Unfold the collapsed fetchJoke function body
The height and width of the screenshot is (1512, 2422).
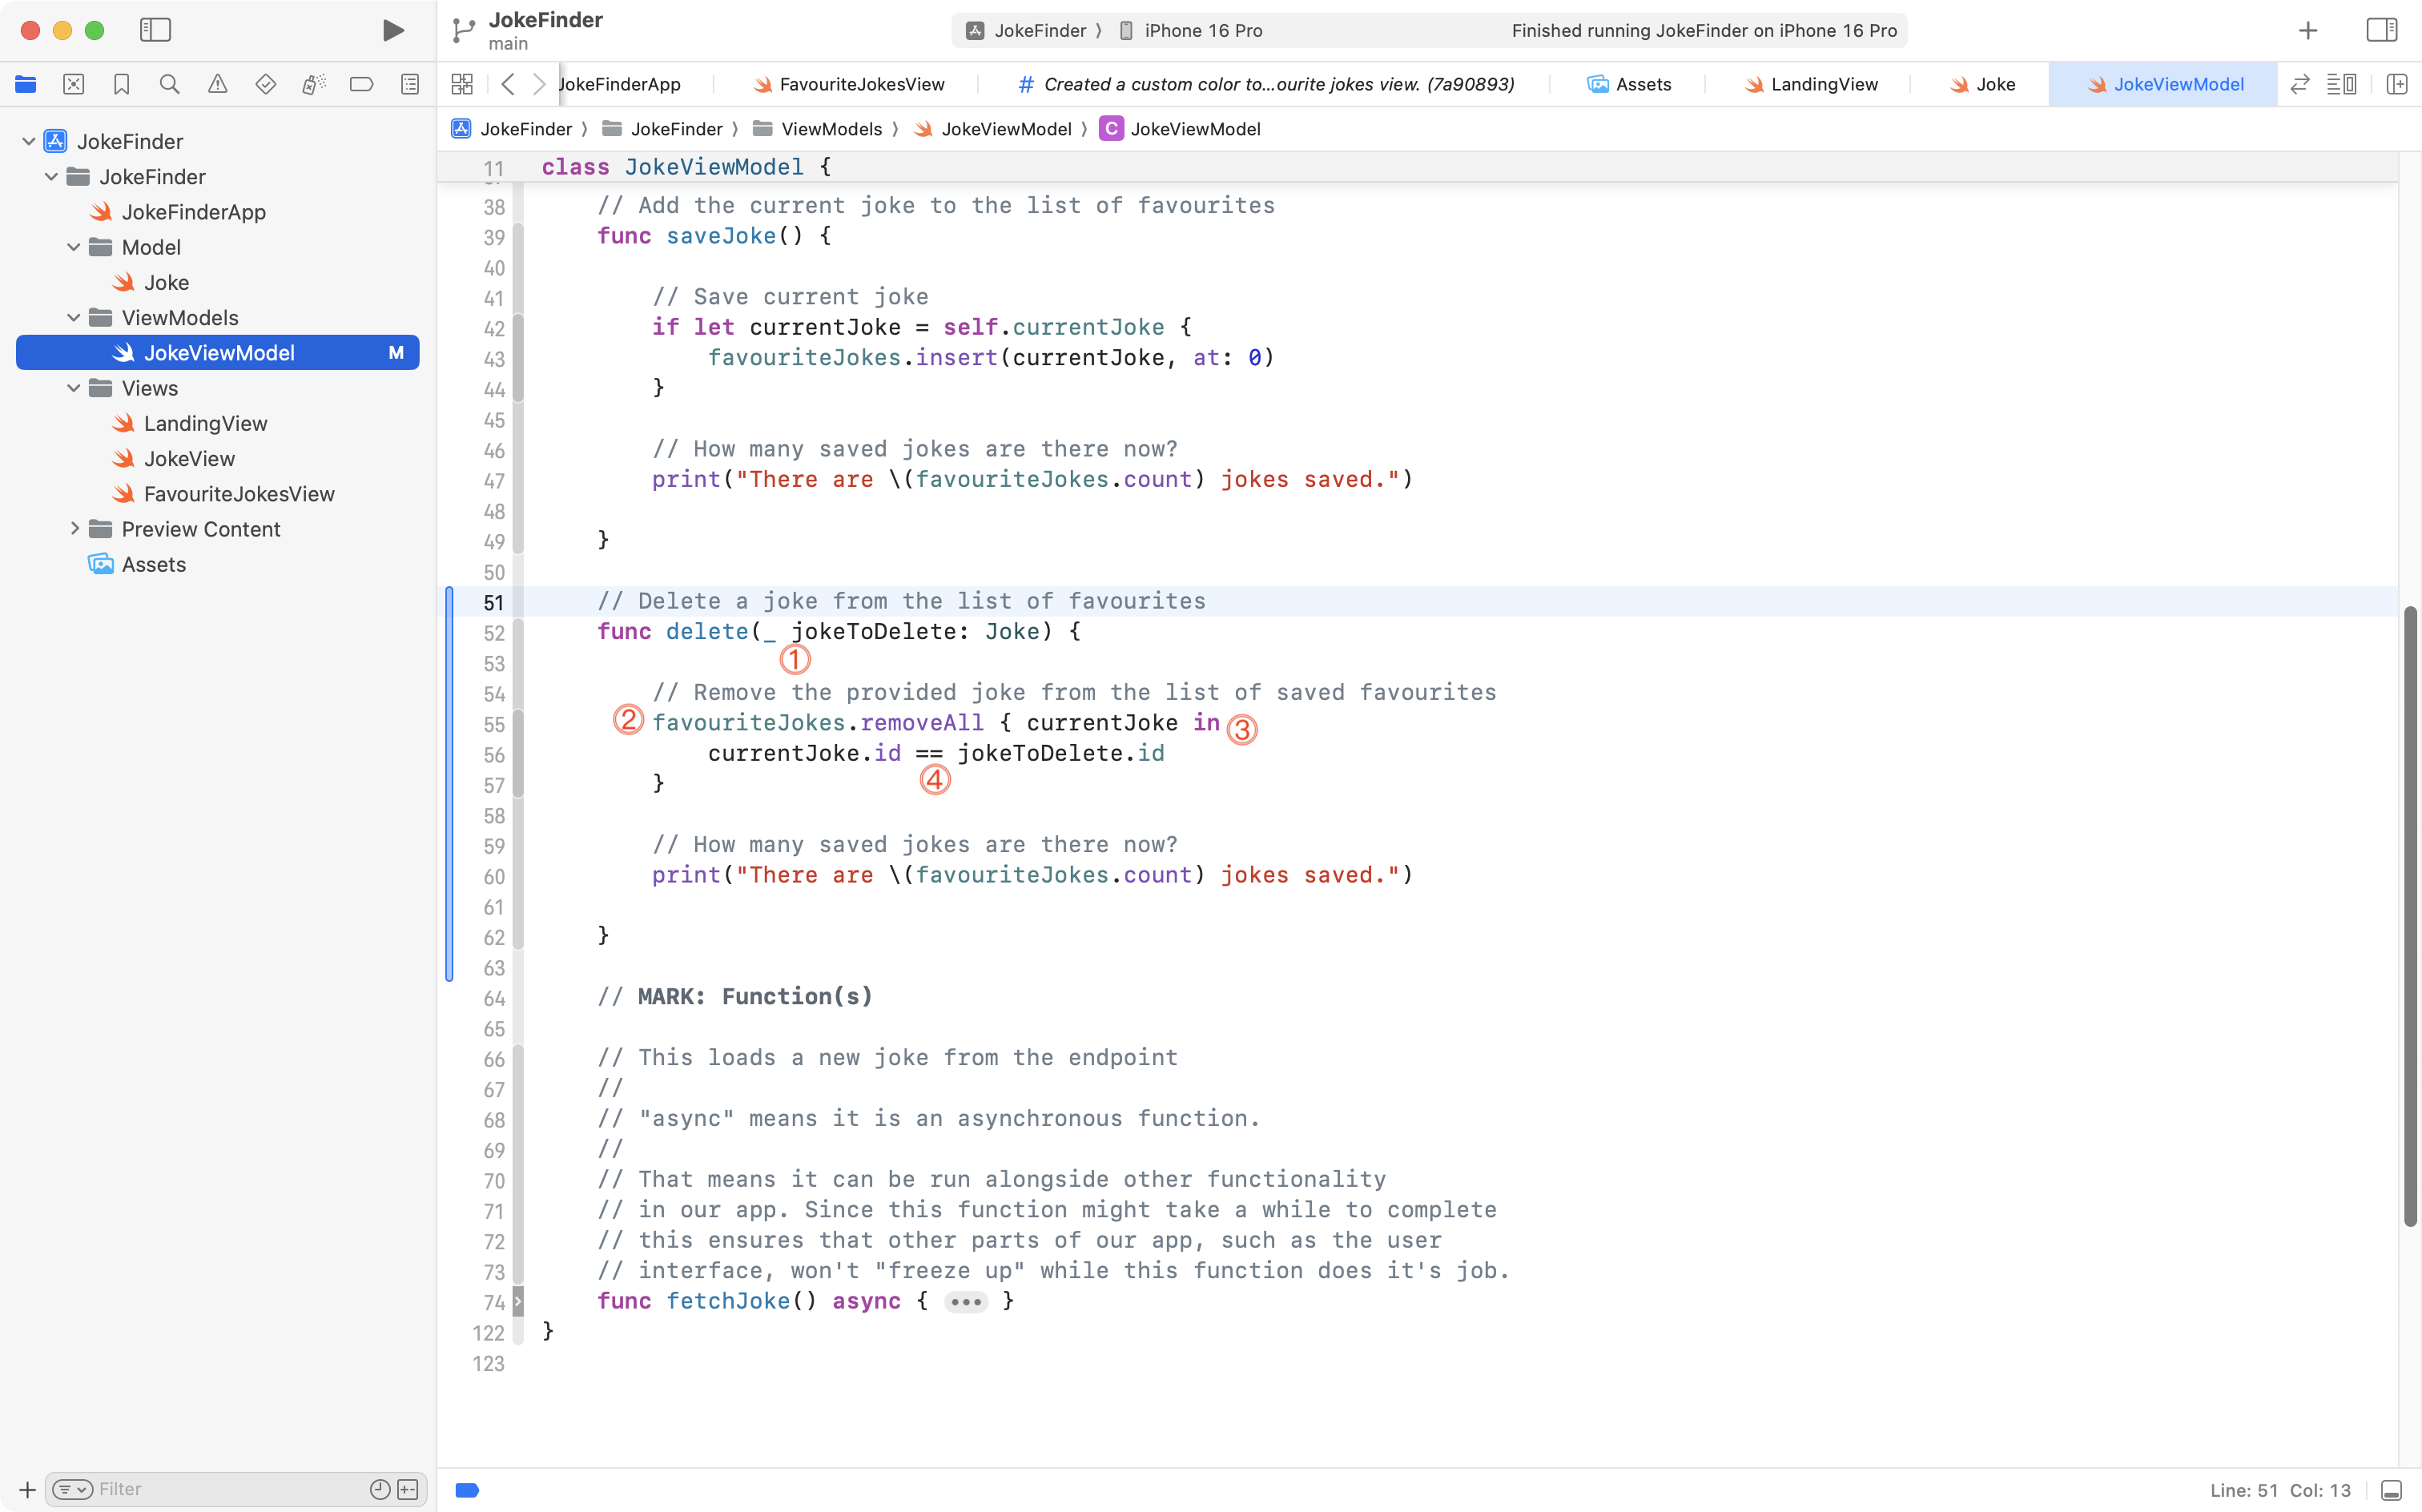click(965, 1301)
